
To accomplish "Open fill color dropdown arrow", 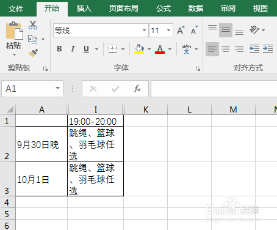I will coord(149,49).
